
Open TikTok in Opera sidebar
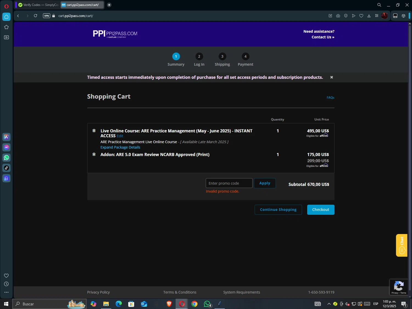coord(6,168)
